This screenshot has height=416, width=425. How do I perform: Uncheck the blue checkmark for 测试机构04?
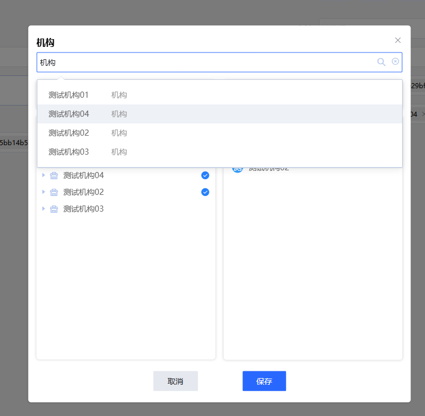[x=205, y=175]
